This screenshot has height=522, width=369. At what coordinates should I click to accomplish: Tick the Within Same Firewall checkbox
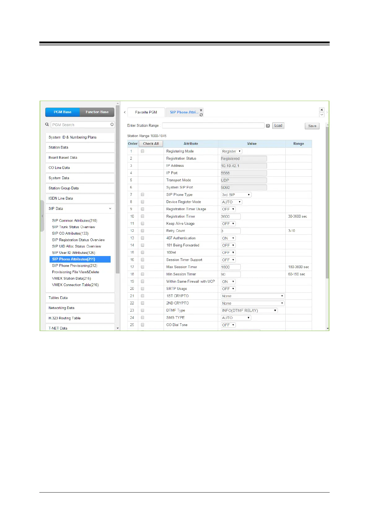point(143,281)
